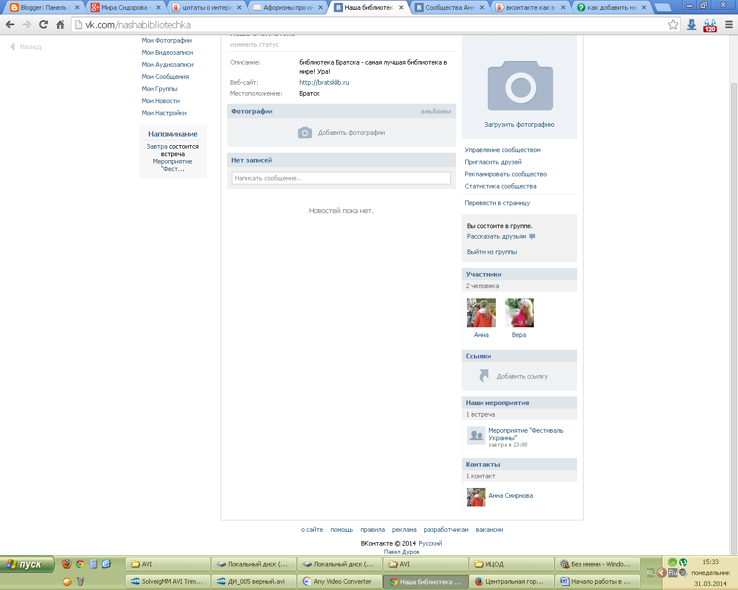Viewport: 738px width, 590px height.
Task: Click large camera placeholder for community photo
Action: tap(520, 86)
